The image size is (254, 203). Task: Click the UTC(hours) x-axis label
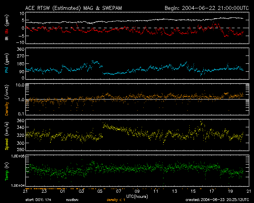pyautogui.click(x=136, y=196)
